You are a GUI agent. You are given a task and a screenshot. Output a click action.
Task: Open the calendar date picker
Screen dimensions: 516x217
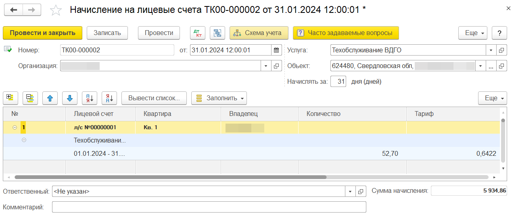[x=276, y=50]
